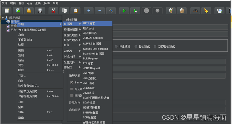
Task: Click the Clear all toolbar icon
Action: pos(182,11)
